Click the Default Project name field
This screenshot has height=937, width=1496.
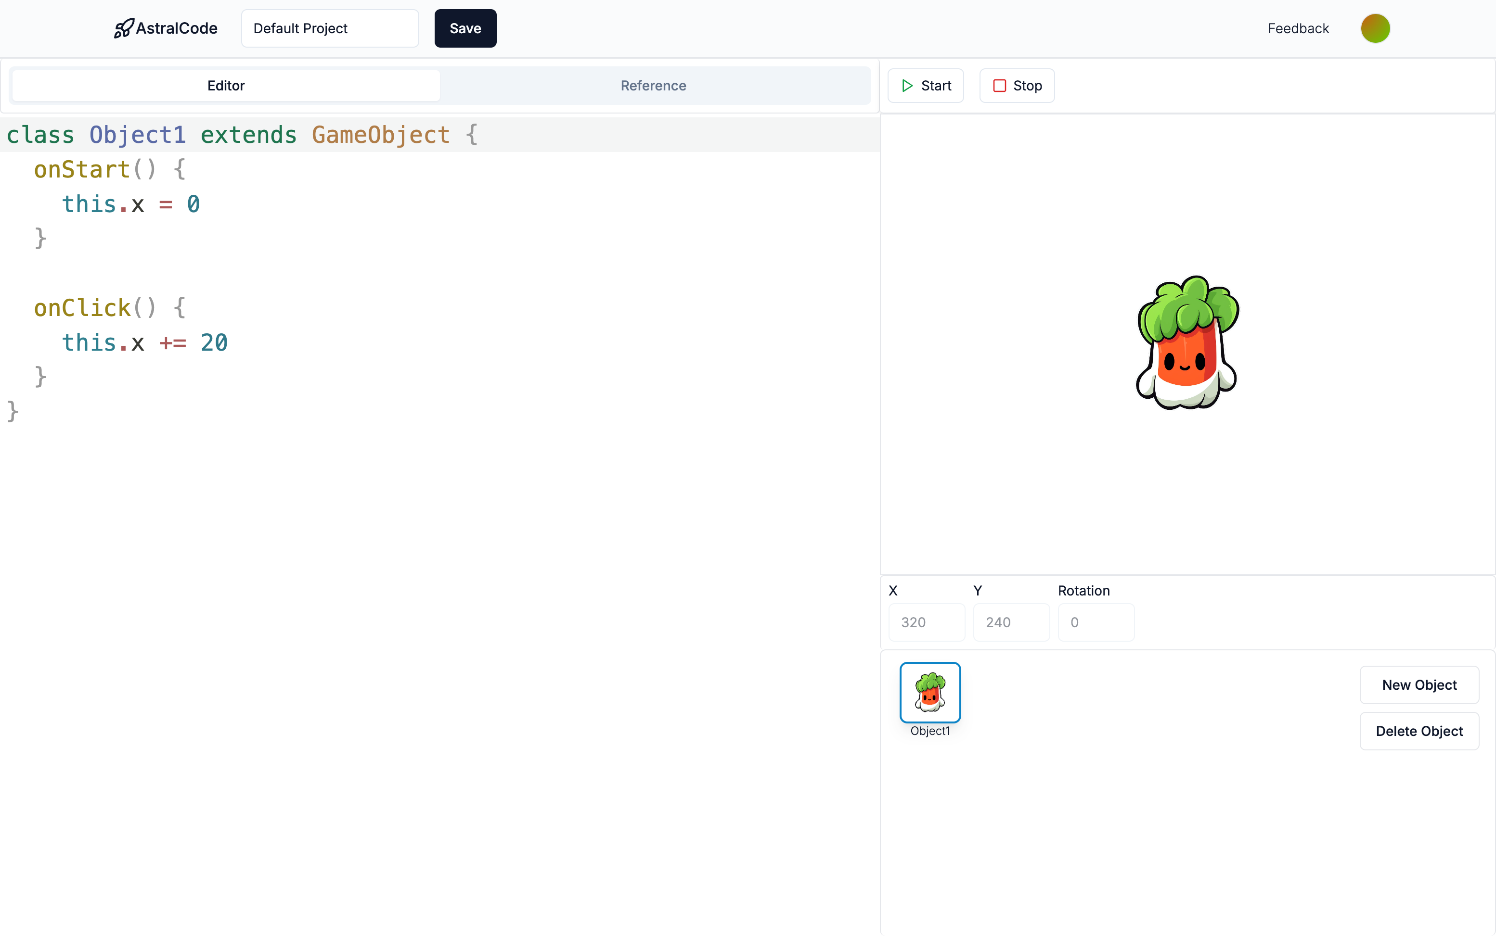click(329, 28)
